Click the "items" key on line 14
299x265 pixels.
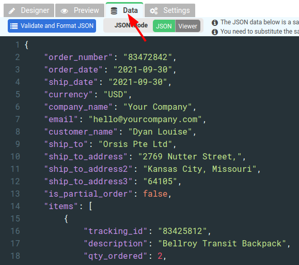click(61, 206)
